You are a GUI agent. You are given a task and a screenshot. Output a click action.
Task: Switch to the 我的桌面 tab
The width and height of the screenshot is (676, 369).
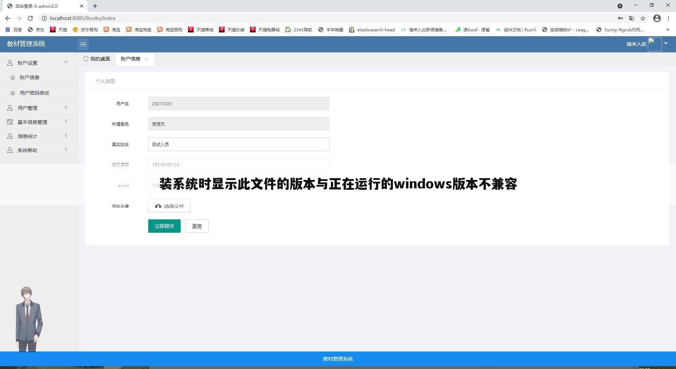(100, 58)
